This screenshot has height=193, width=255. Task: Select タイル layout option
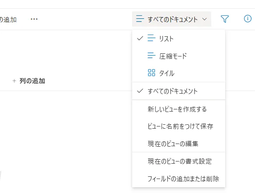[178, 73]
